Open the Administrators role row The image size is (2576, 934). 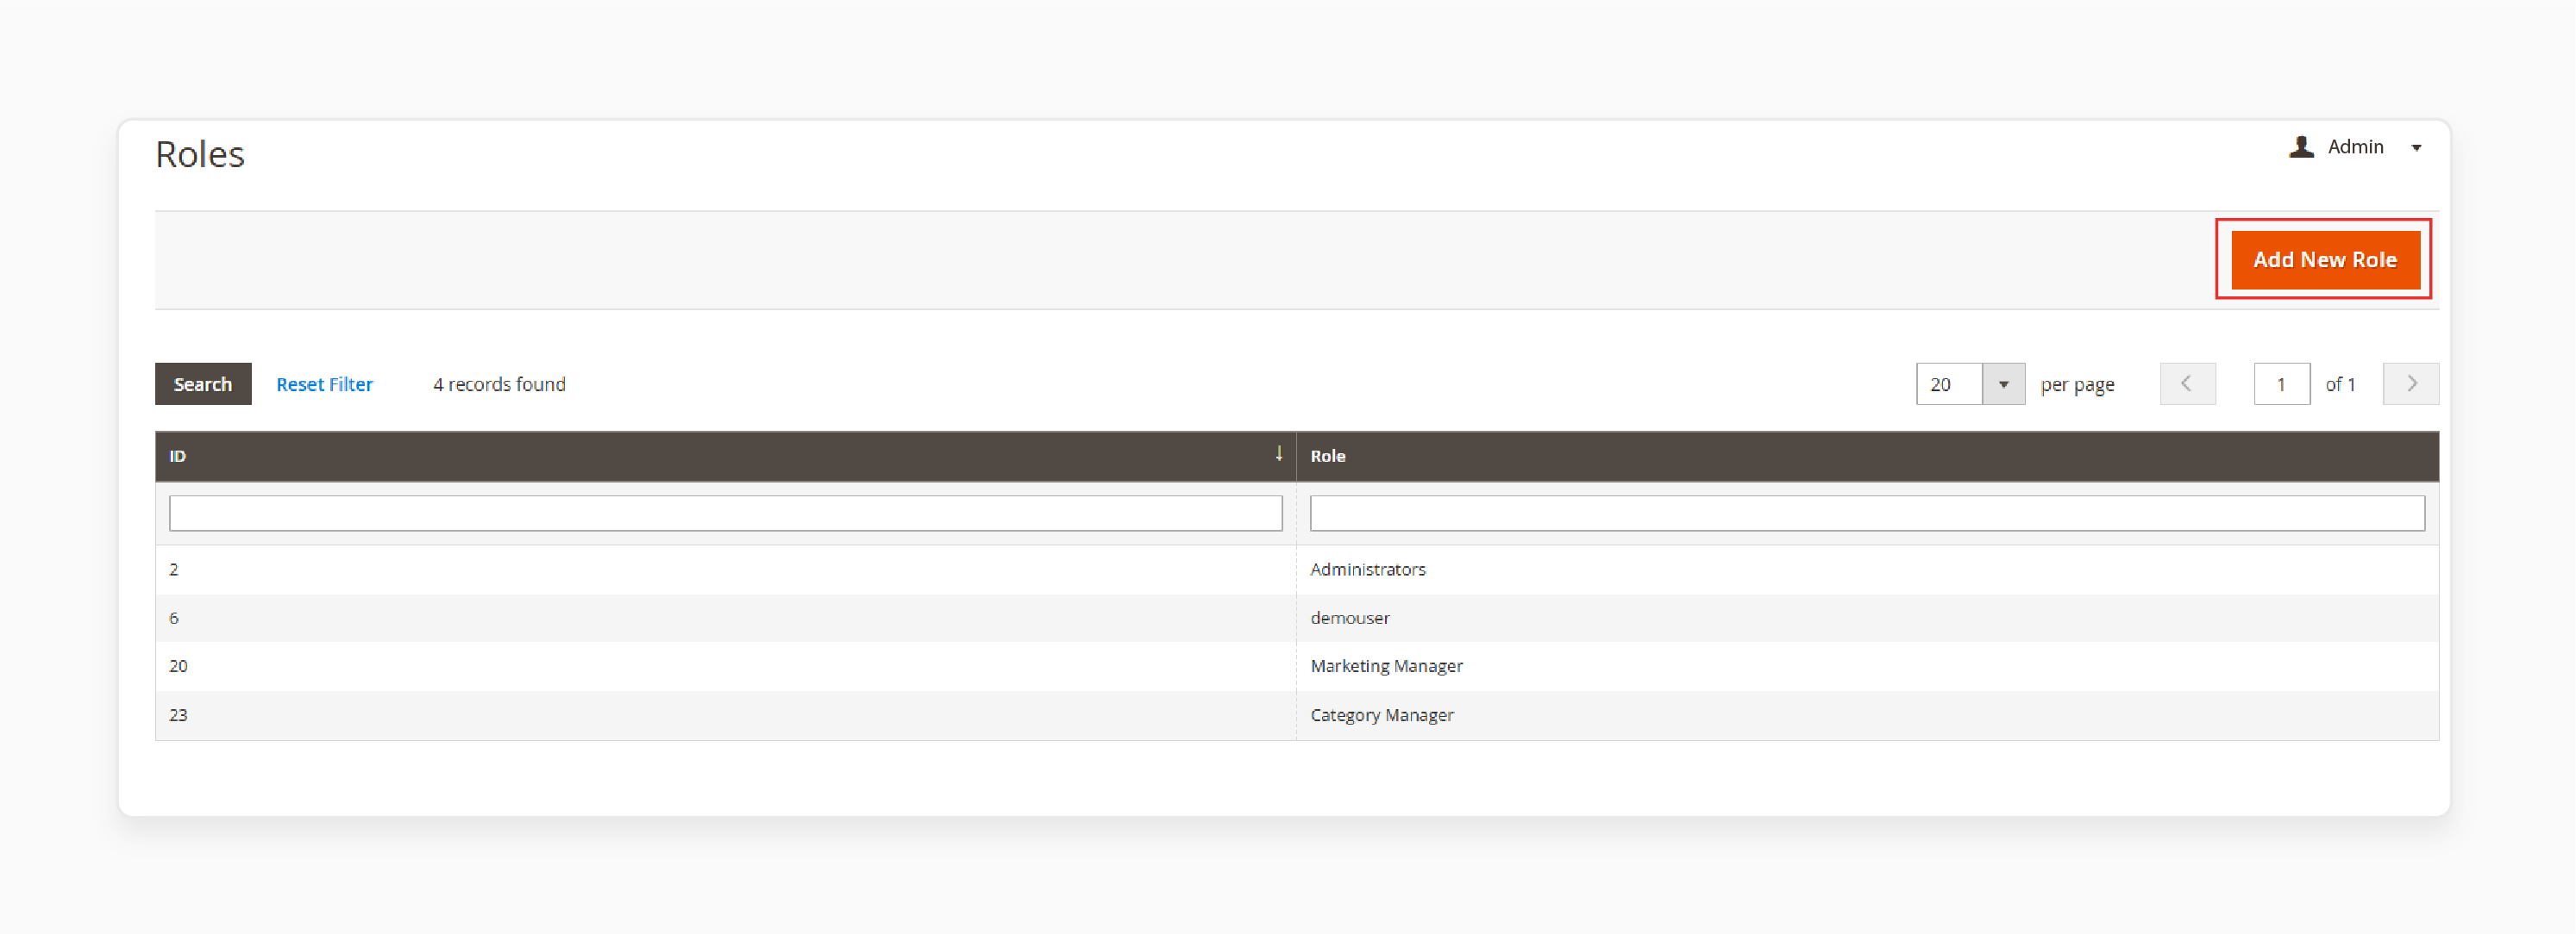tap(1297, 570)
